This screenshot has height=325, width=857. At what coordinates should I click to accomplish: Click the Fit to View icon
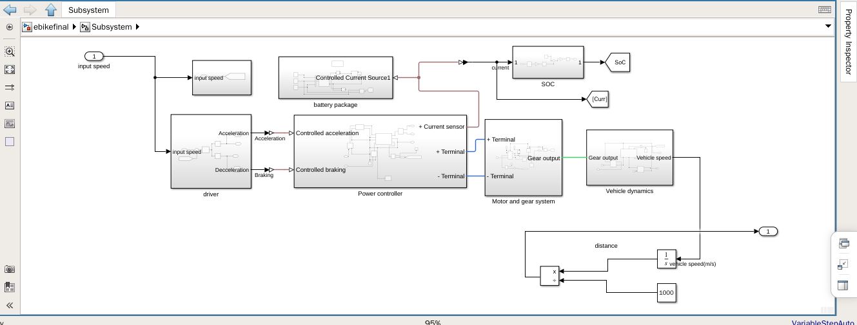[x=10, y=70]
